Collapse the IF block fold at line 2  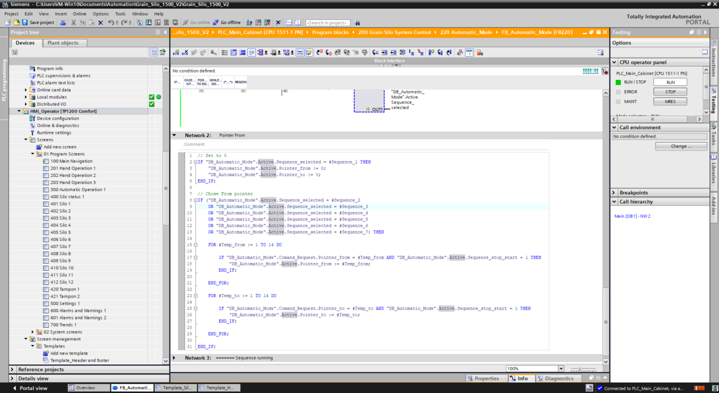(195, 162)
